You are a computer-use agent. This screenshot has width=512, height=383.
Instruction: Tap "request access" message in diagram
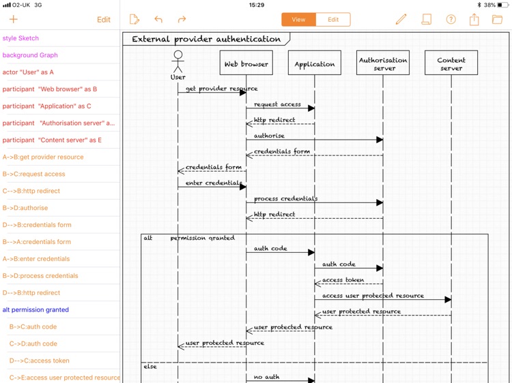click(277, 104)
